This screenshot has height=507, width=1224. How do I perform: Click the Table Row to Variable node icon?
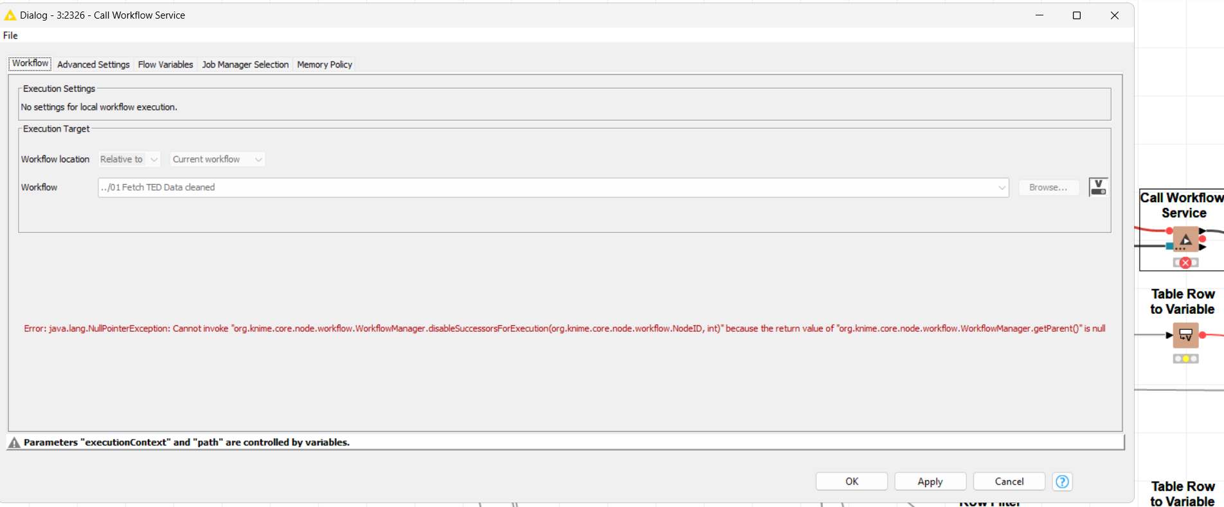pos(1185,335)
